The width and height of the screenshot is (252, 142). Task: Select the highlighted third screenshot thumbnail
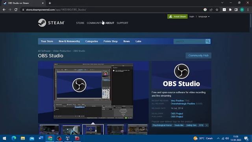click(x=93, y=129)
